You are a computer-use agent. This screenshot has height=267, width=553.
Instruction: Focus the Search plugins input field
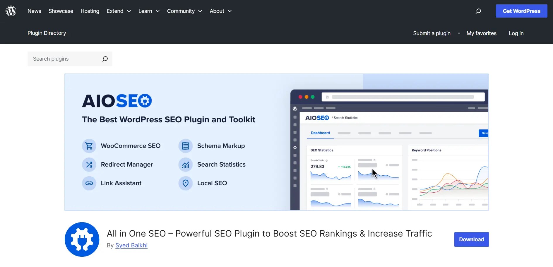pyautogui.click(x=65, y=59)
